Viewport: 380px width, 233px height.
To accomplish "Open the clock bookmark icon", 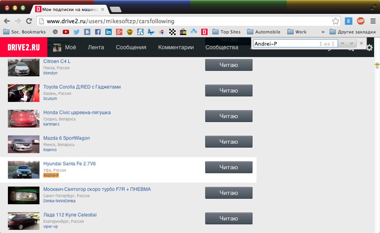I will click(55, 32).
